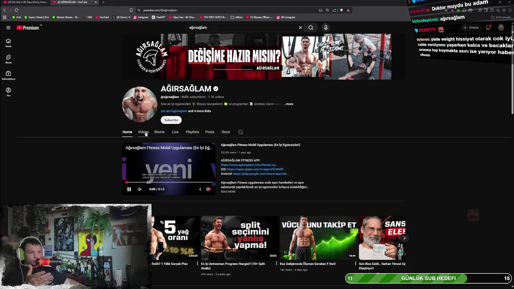Screen dimensions: 514x289
Task: Click the share icon in address bar
Action: pos(334,10)
